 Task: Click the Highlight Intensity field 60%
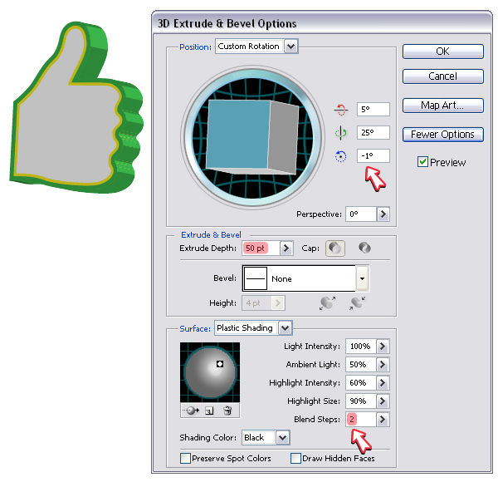point(361,382)
